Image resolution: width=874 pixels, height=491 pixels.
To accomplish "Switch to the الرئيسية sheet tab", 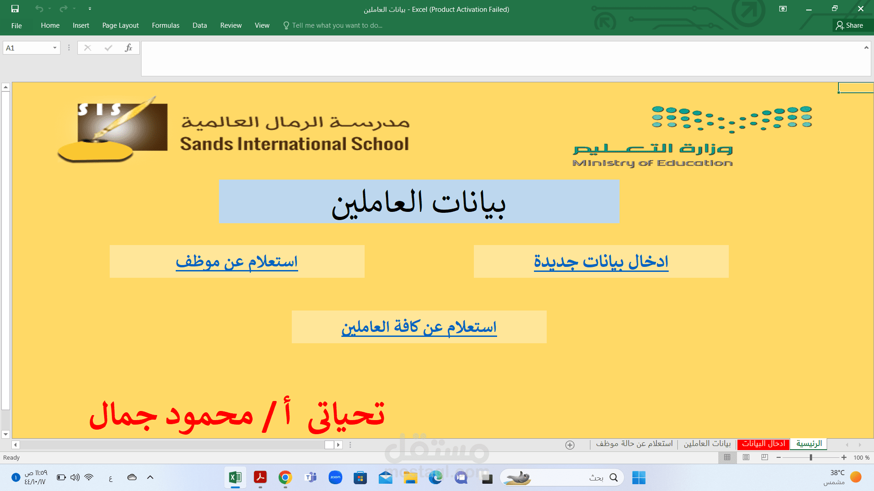I will click(x=809, y=444).
